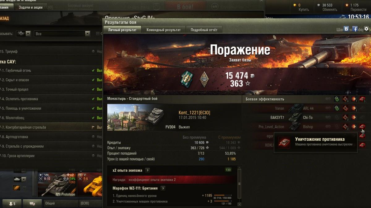Open the VK share icon
This screenshot has width=371, height=208.
(x=346, y=29)
